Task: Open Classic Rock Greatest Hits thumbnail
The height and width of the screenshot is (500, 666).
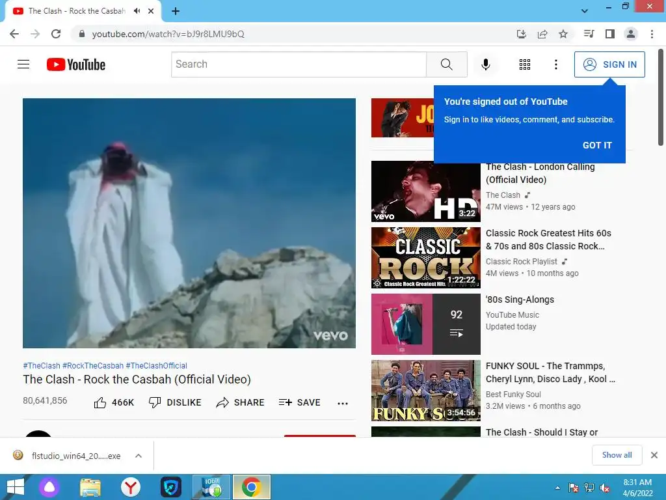Action: tap(425, 258)
